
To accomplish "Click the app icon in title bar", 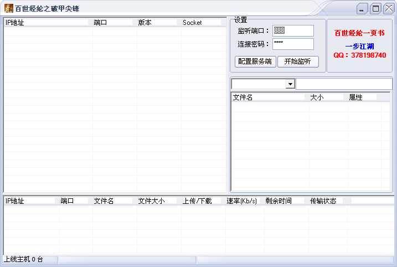I will (x=9, y=8).
